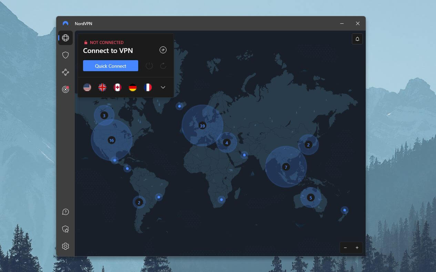Select the Australia cluster labeled 5
This screenshot has height=272, width=436.
311,198
